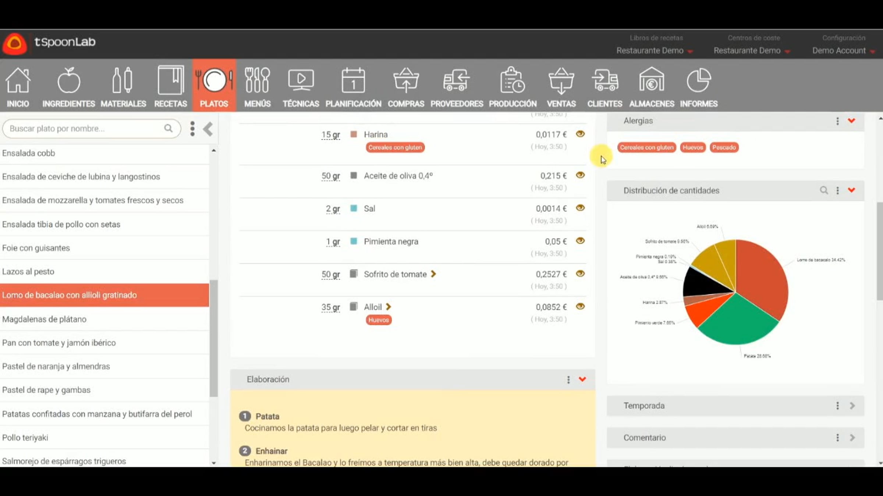Click the Harina color square
883x496 pixels.
[x=354, y=134]
